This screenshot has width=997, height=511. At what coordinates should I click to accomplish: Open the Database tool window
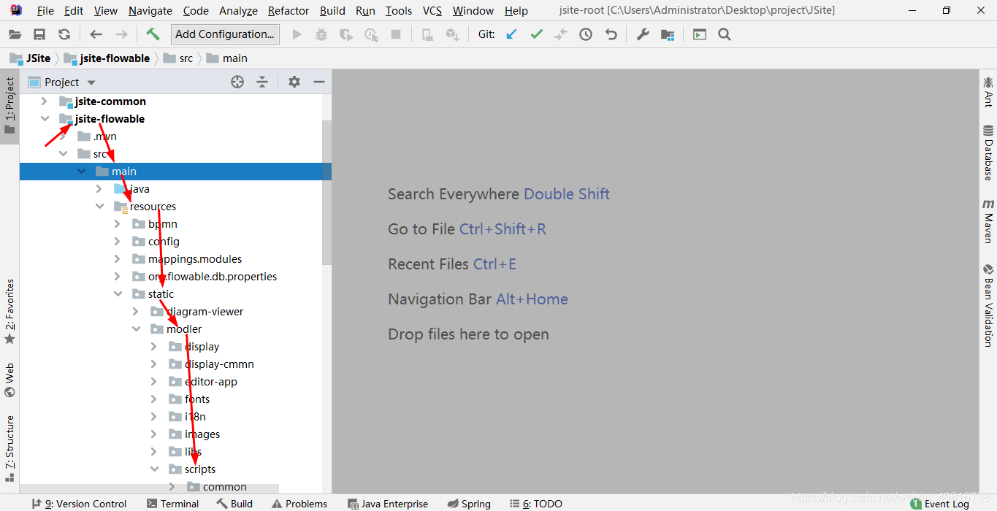pos(988,153)
